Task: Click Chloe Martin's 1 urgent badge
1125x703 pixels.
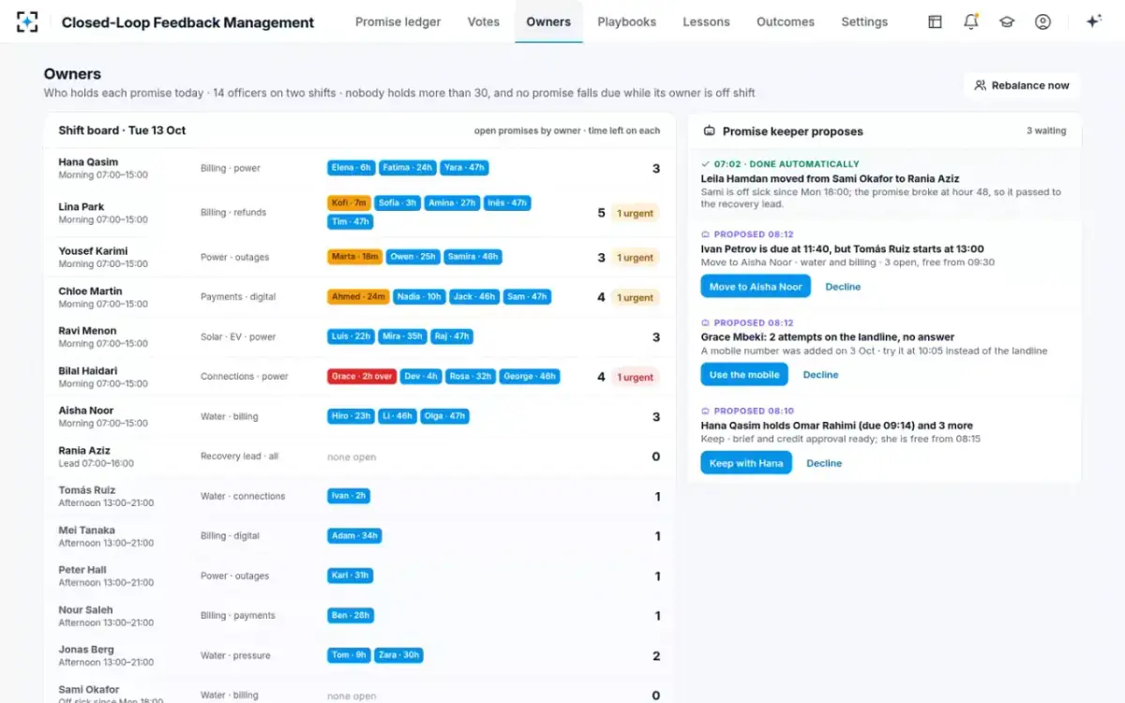Action: coord(636,297)
